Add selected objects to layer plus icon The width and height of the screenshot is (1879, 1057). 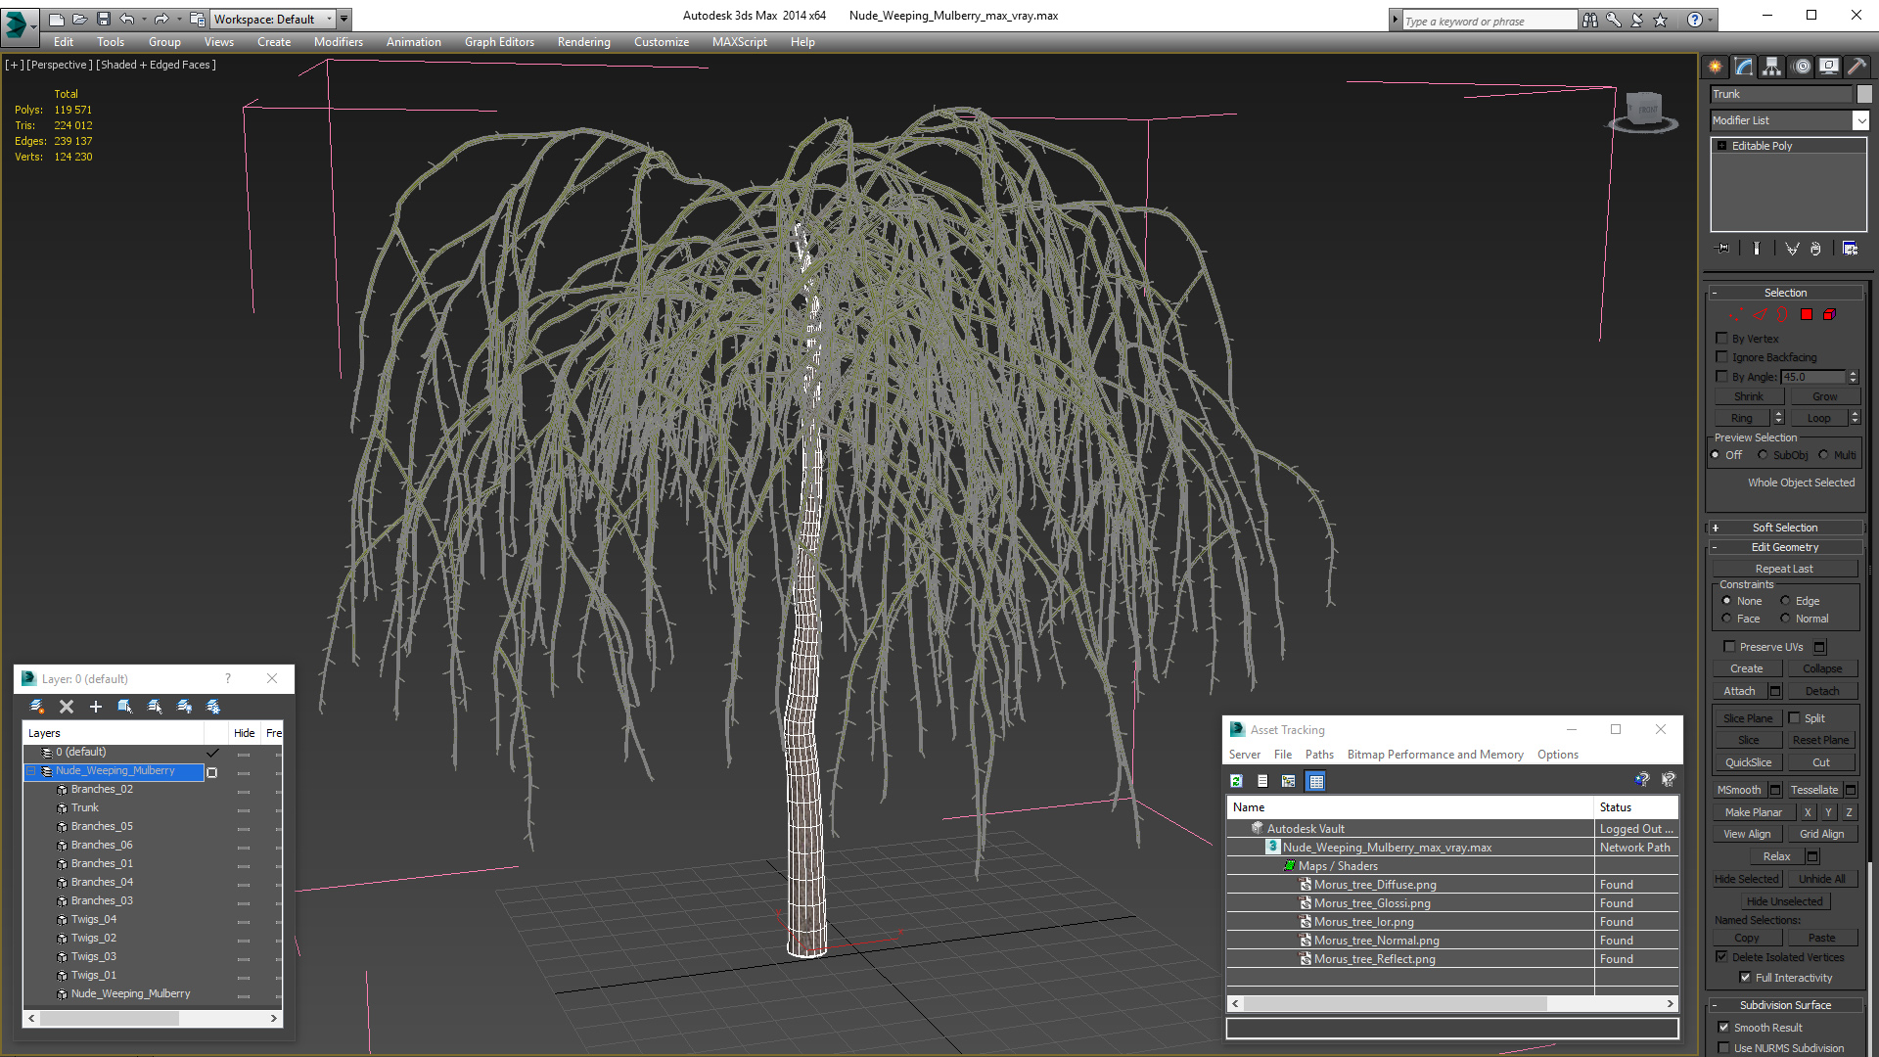point(96,707)
